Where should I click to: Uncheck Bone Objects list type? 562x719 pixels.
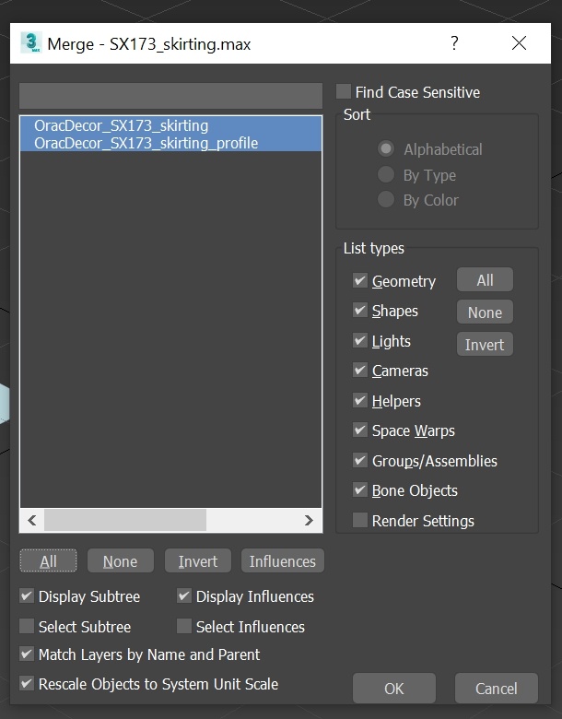360,490
